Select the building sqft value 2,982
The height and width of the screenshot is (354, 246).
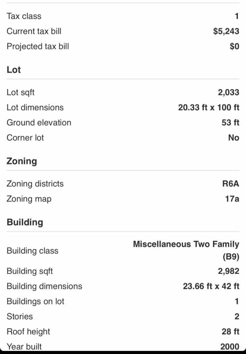click(228, 271)
